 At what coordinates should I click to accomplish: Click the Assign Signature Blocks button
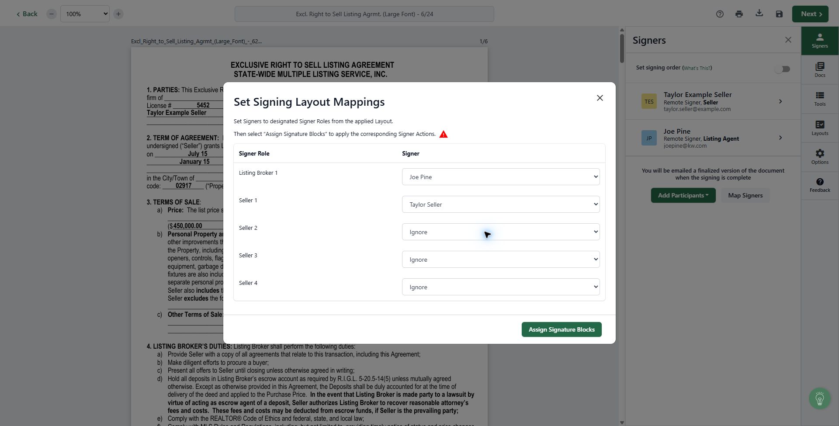562,329
